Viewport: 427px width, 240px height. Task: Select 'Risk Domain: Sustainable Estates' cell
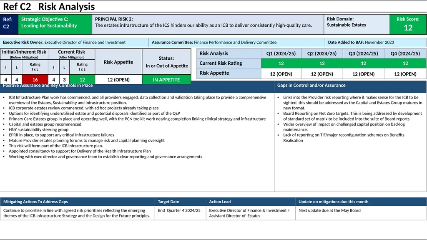pyautogui.click(x=357, y=24)
